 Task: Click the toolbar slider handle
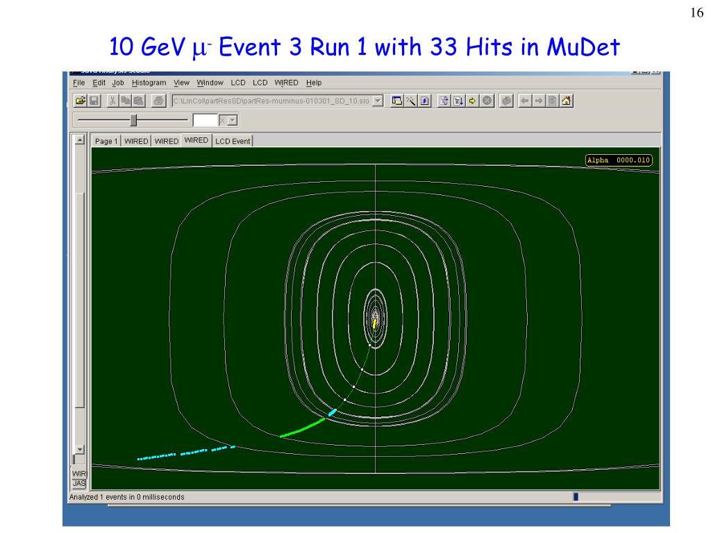click(x=133, y=120)
